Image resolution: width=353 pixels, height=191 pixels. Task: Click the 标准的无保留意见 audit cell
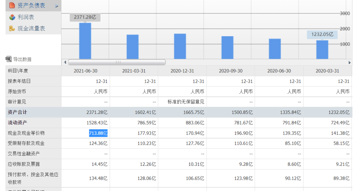point(186,102)
